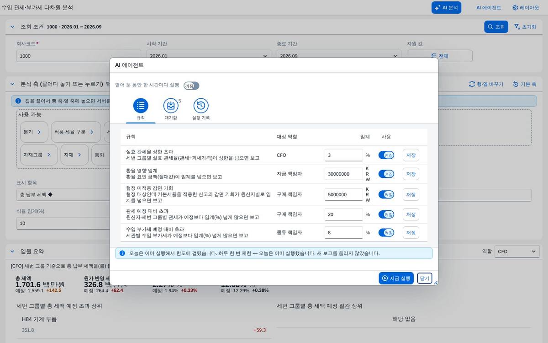Open the 대기함 inbox icon
Image resolution: width=548 pixels, height=343 pixels.
171,106
